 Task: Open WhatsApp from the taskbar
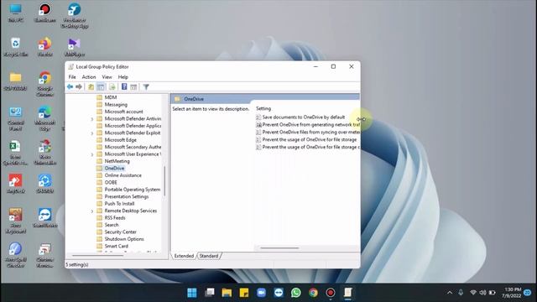(x=296, y=293)
